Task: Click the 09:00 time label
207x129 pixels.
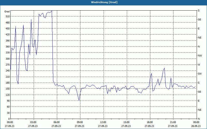Action: 80,122
